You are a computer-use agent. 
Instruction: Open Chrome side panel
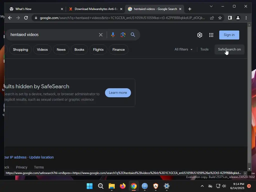[230, 18]
